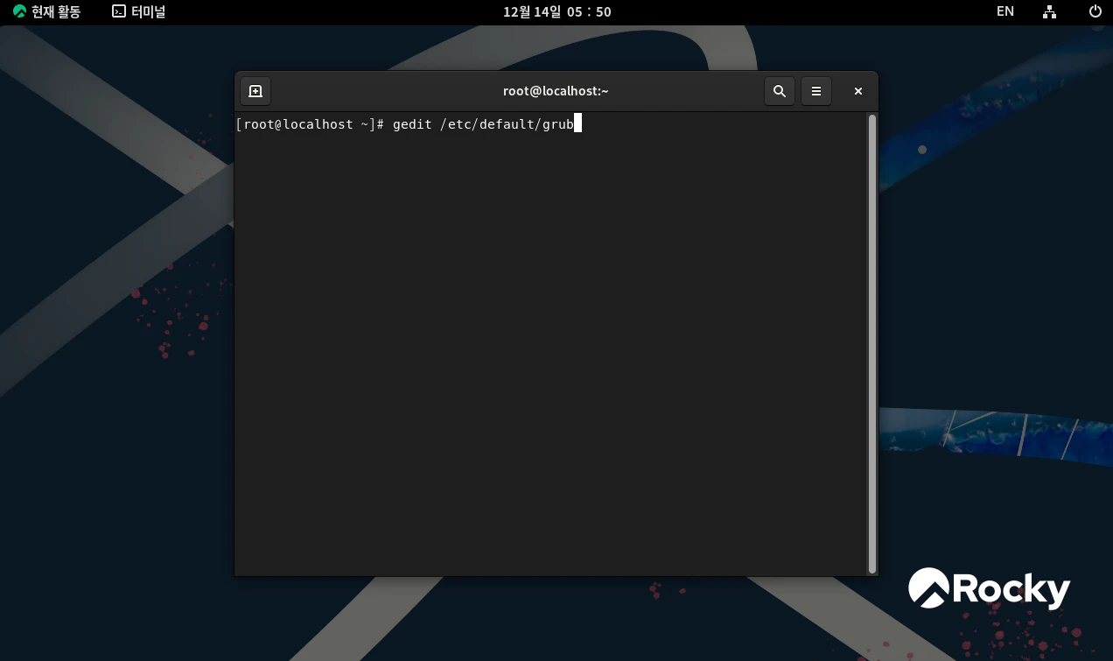
Task: Click the [root@localhost ~]# prompt
Action: coord(311,124)
